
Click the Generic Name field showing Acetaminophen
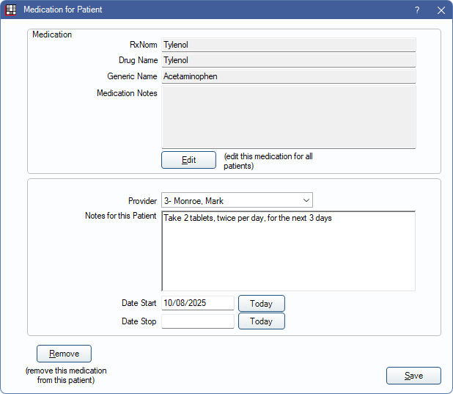[288, 76]
